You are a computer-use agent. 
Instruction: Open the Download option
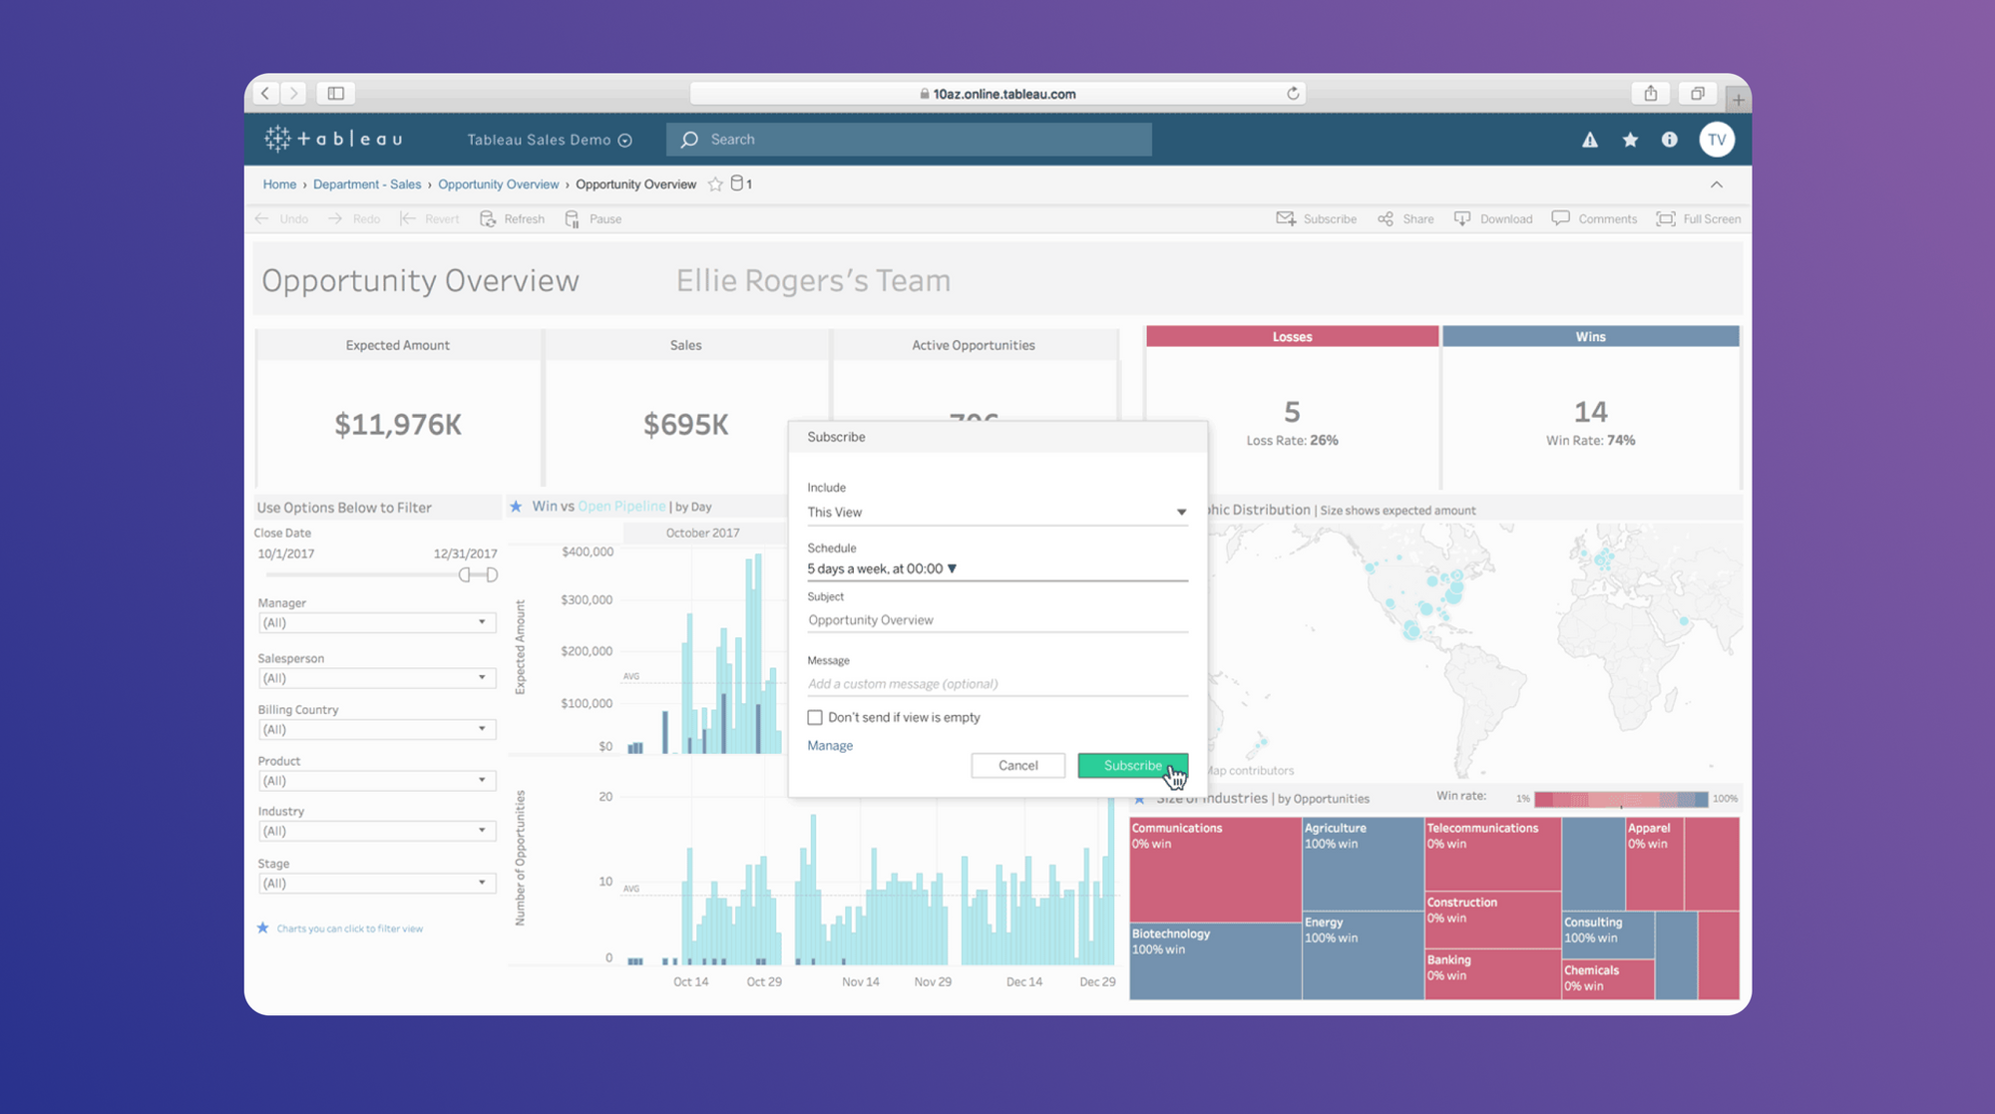1493,219
